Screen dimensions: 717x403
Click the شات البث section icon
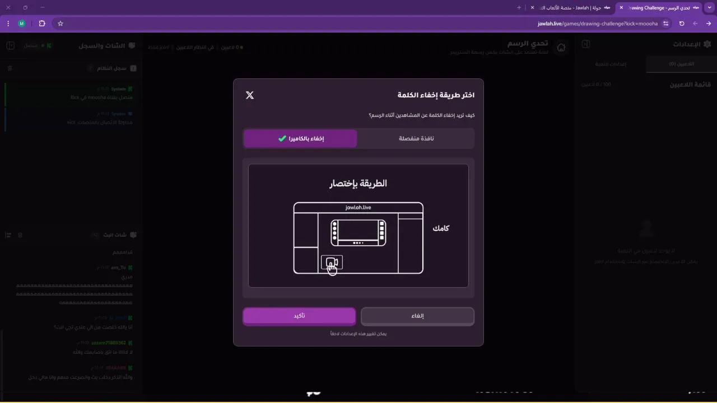pyautogui.click(x=133, y=235)
